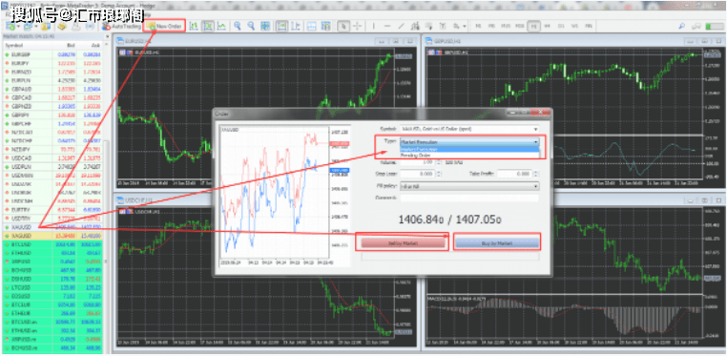Image resolution: width=727 pixels, height=356 pixels.
Task: Select the line chart type icon
Action: [x=222, y=26]
